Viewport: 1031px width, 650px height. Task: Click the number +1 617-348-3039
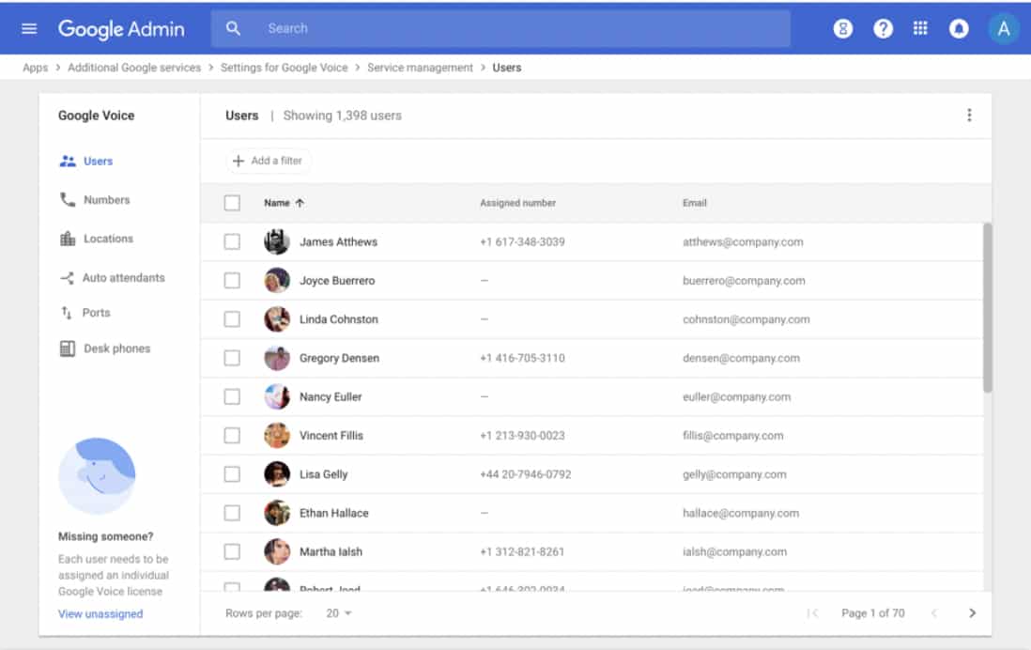click(x=522, y=241)
